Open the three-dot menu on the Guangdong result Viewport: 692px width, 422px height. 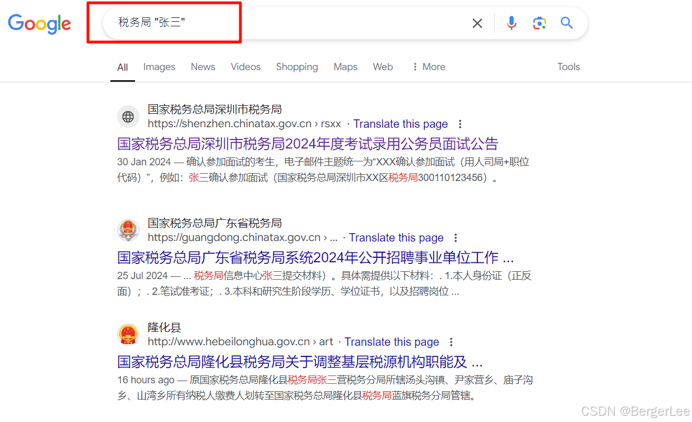(456, 238)
